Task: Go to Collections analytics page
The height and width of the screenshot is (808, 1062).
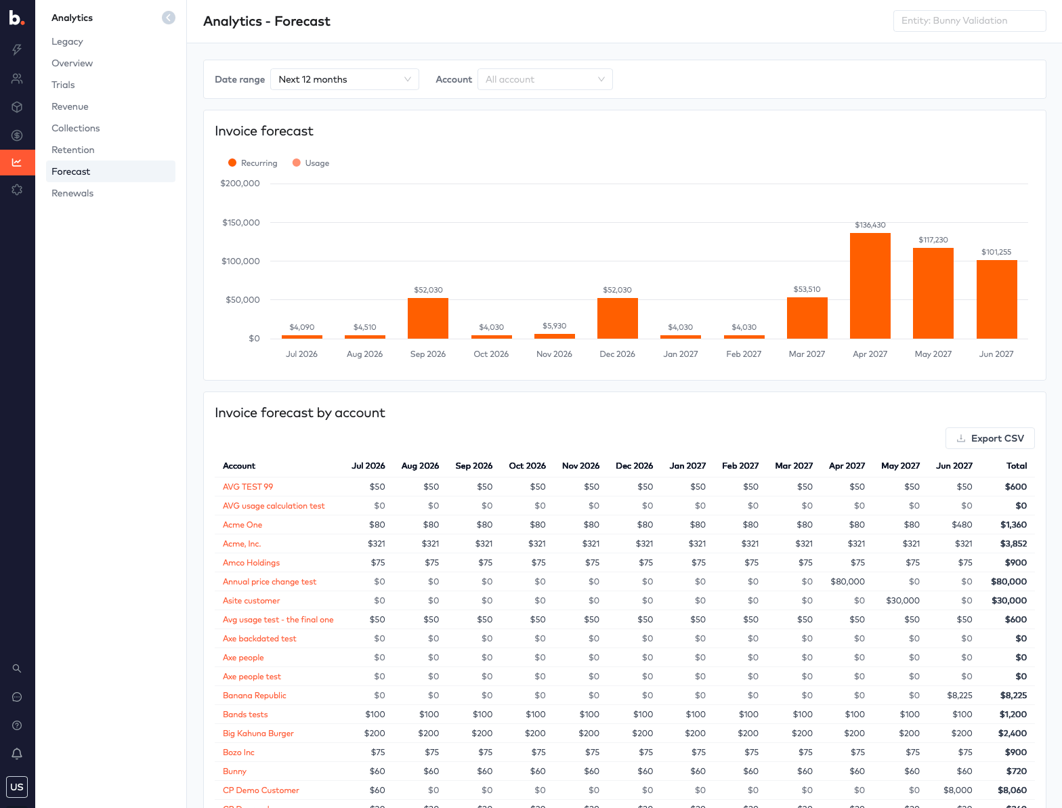Action: click(76, 128)
